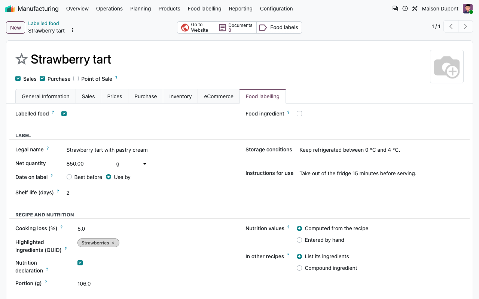Show help for Labelled food field
479x299 pixels.
53,112
